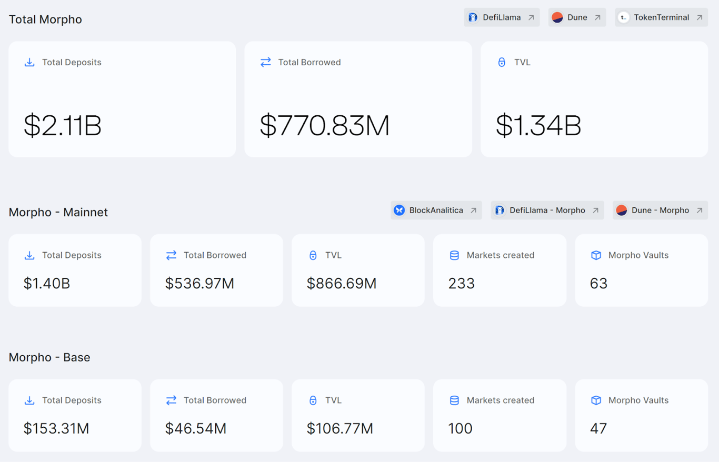Click the Base TVL lock icon
The width and height of the screenshot is (719, 462).
coord(313,400)
